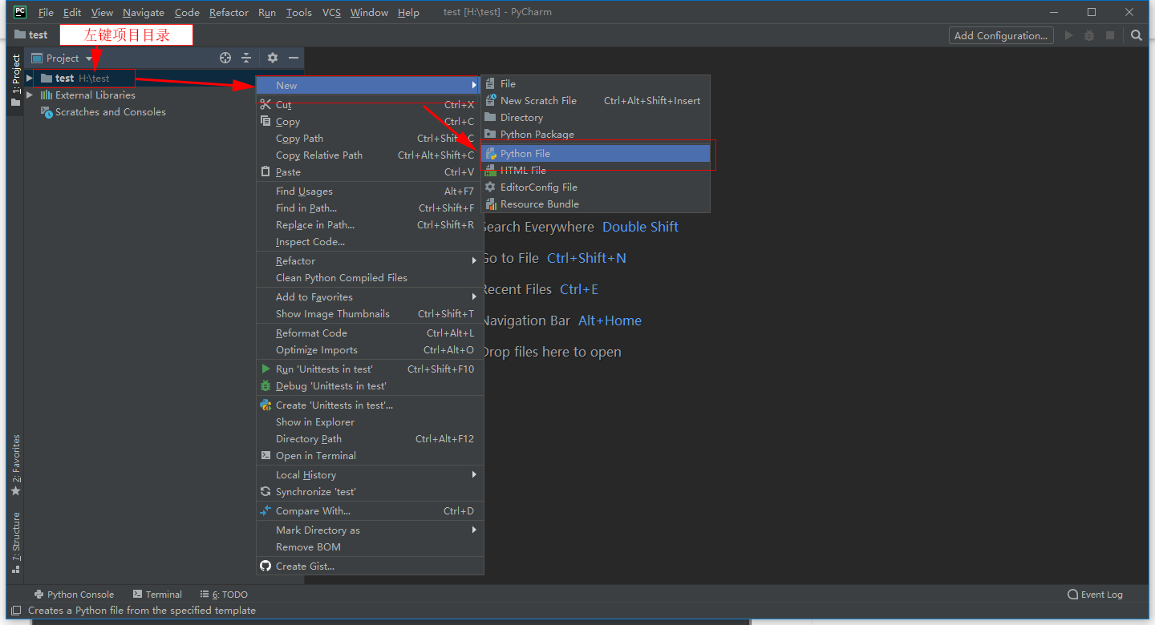Select Show Image Thumbnails entry
The image size is (1155, 625).
tap(370, 313)
